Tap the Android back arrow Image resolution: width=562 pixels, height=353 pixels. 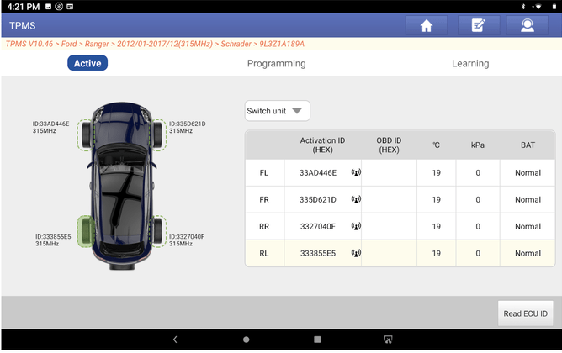(175, 340)
